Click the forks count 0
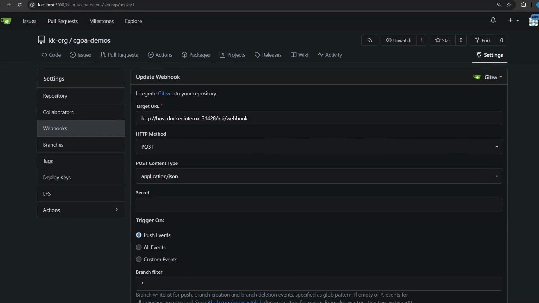This screenshot has height=303, width=539. [501, 40]
